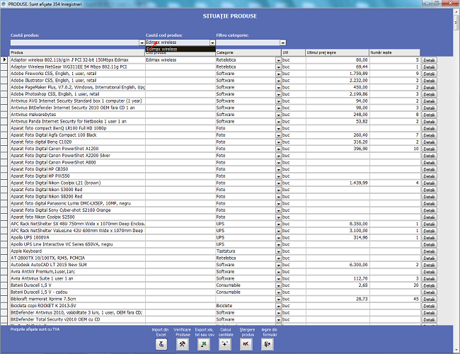Click product 'Aparat foto Nikon Coolpix S2500'

77,217
